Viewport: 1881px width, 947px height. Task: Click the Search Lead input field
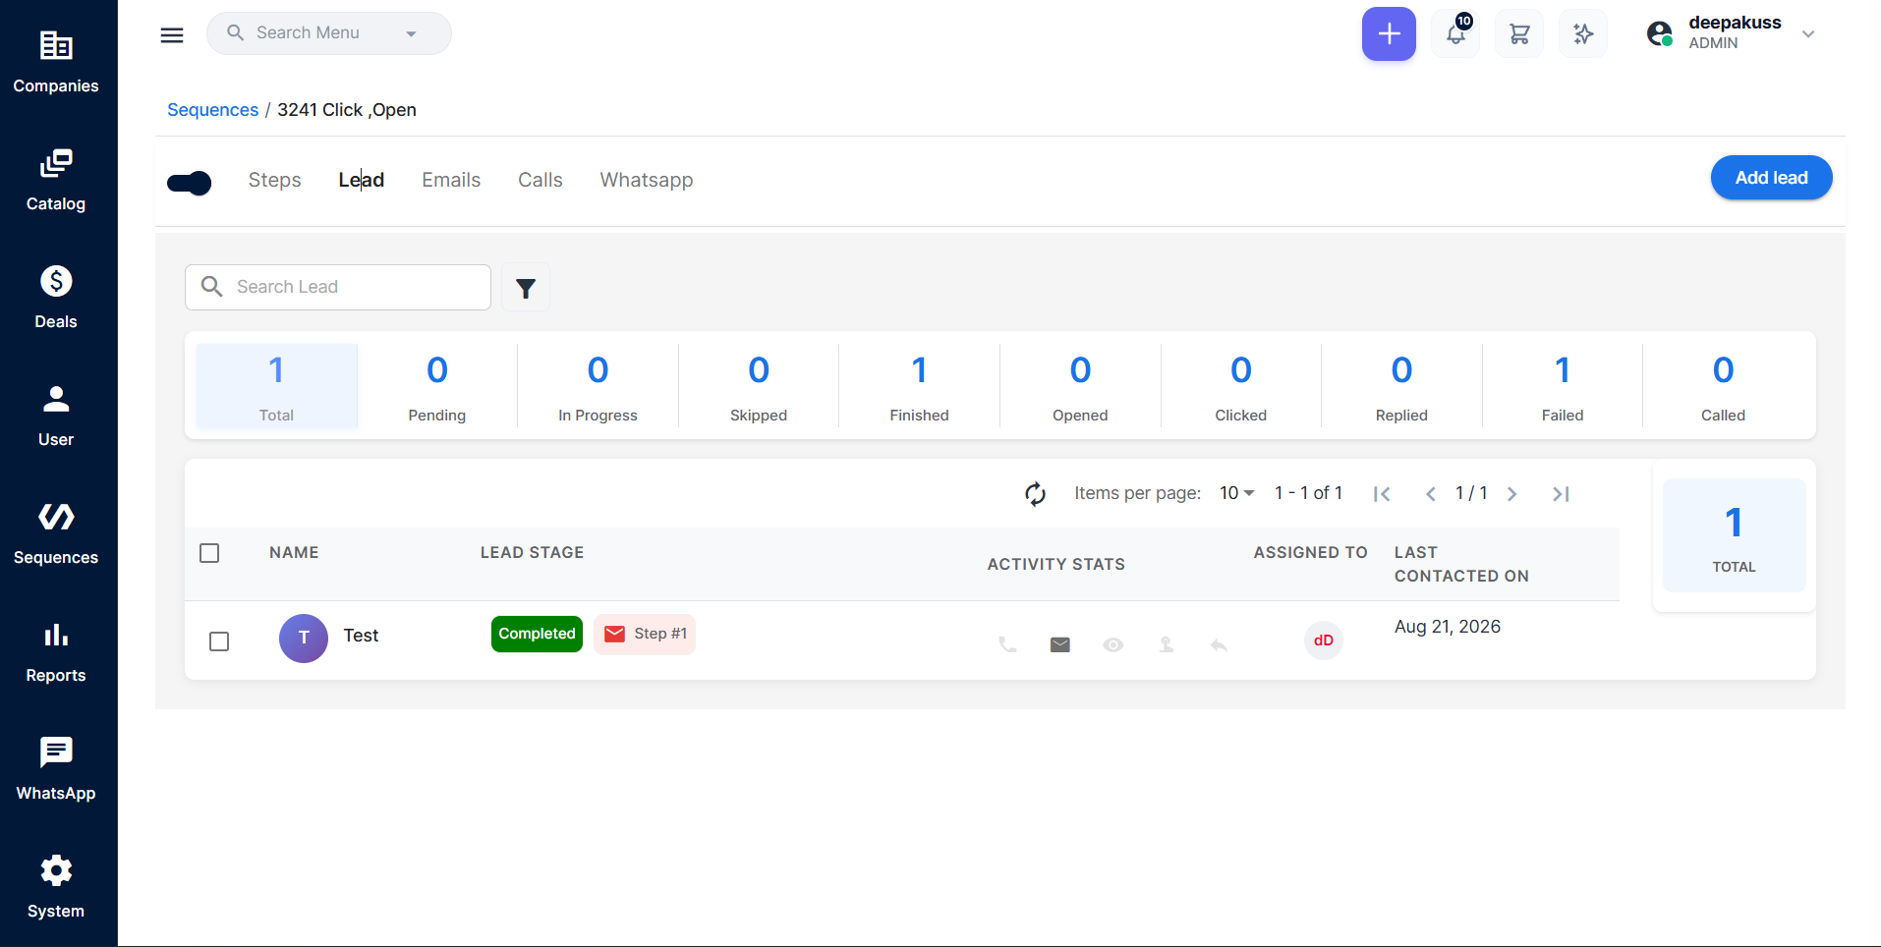338,287
